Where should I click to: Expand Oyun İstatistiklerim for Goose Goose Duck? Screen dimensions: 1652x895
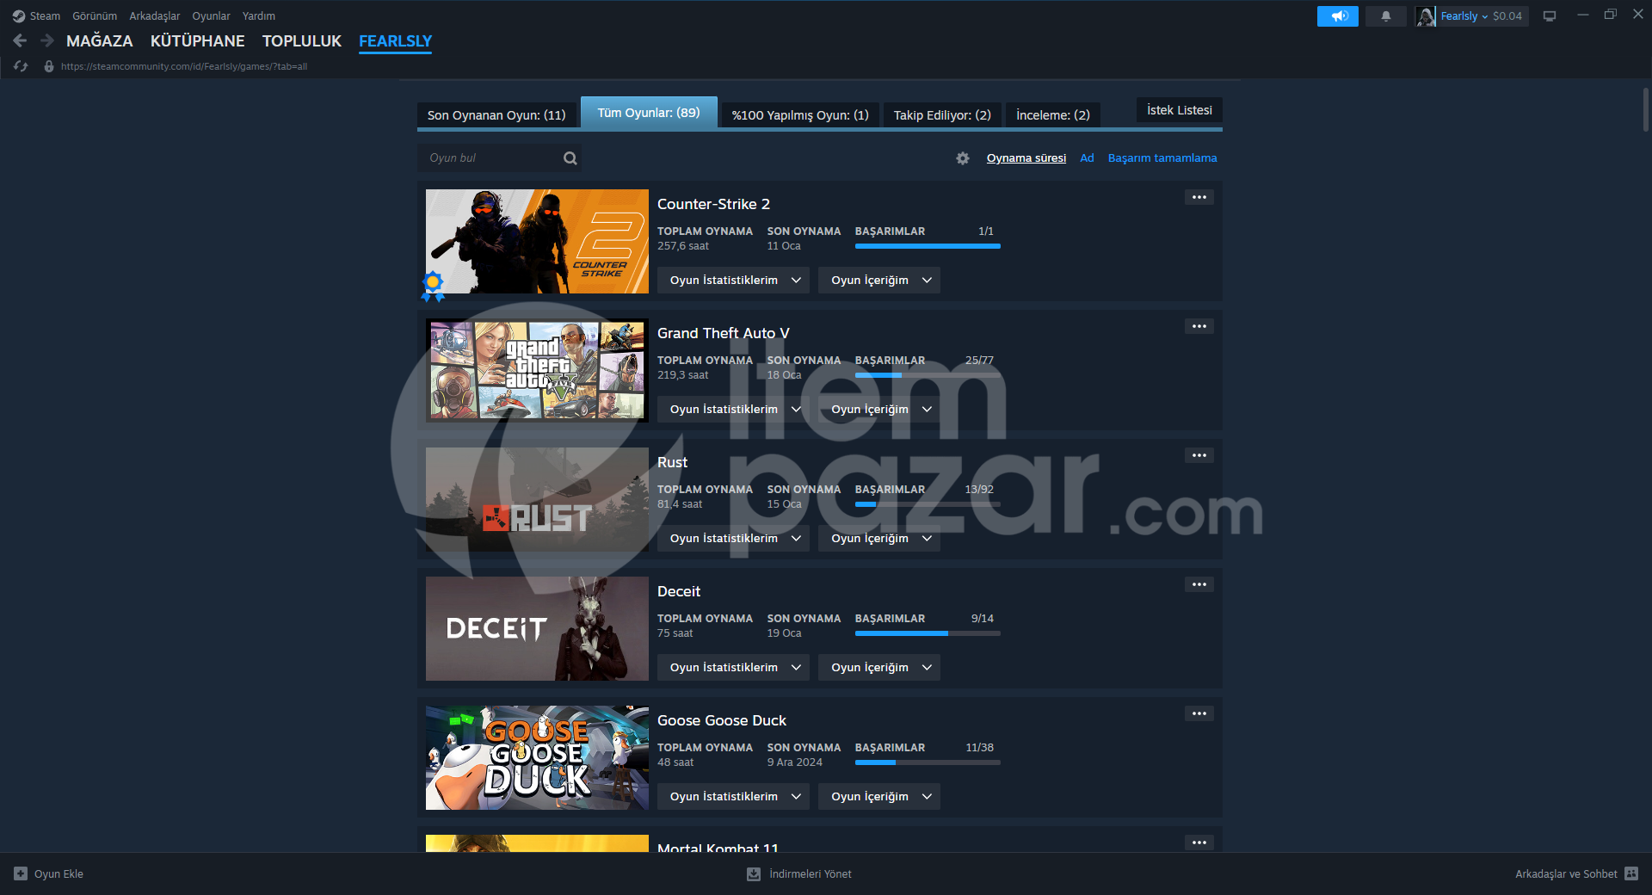733,797
